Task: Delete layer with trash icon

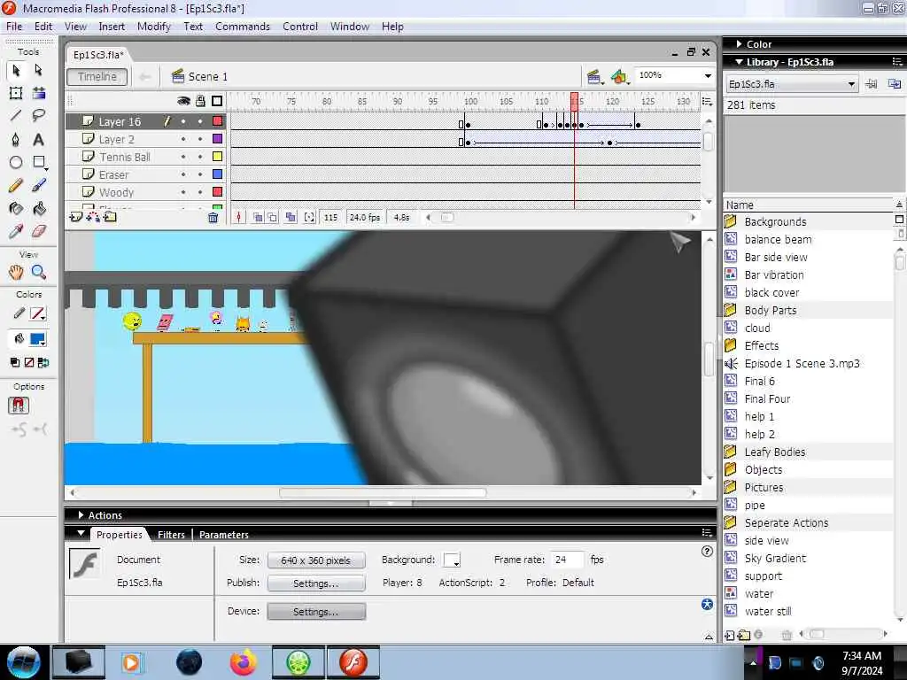Action: (213, 218)
